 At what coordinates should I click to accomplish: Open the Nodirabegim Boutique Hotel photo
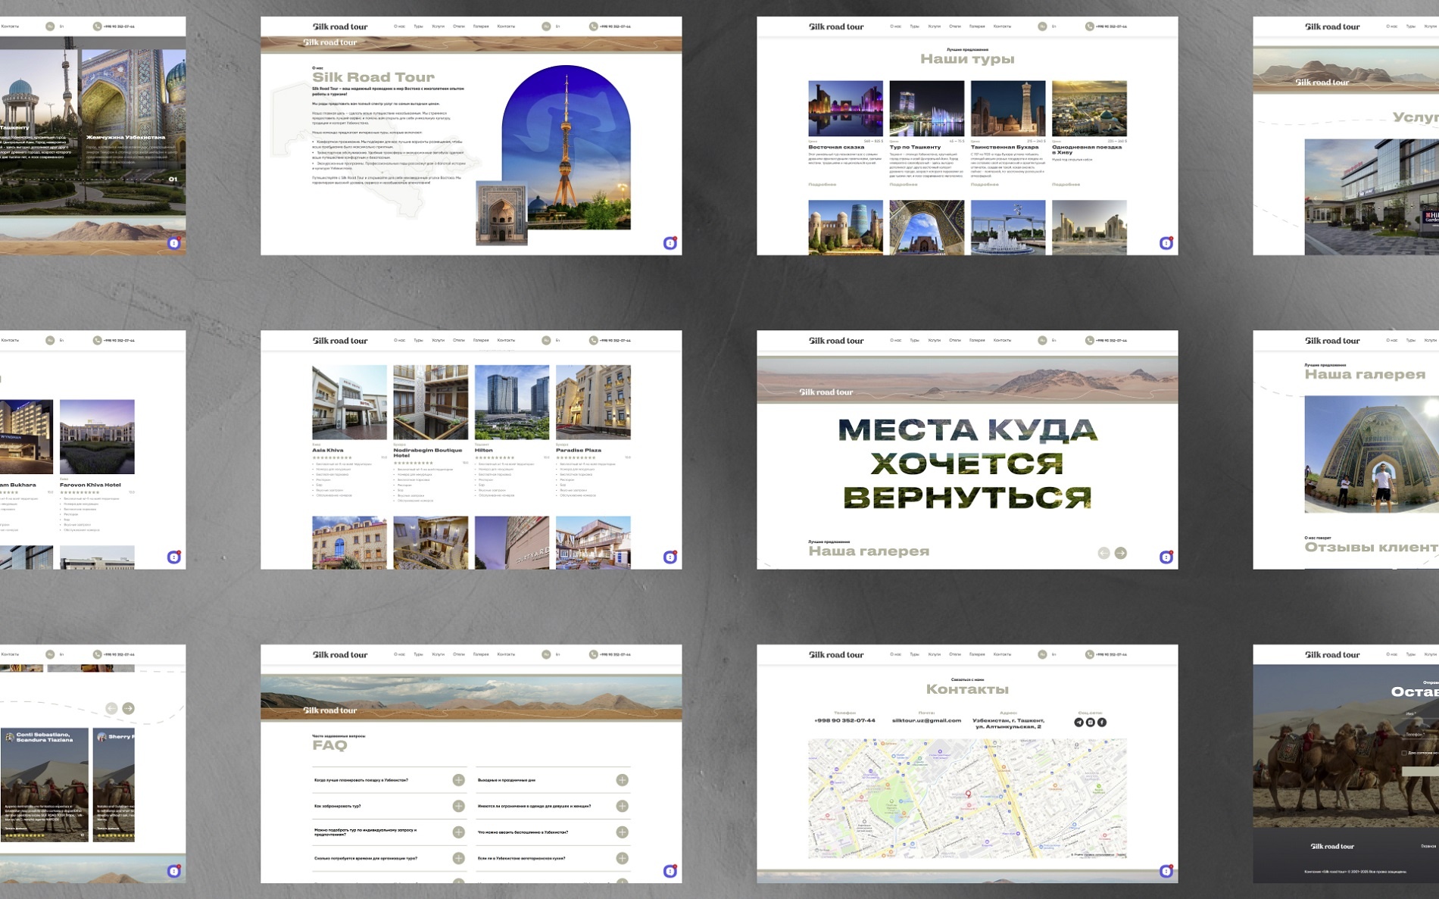click(430, 402)
